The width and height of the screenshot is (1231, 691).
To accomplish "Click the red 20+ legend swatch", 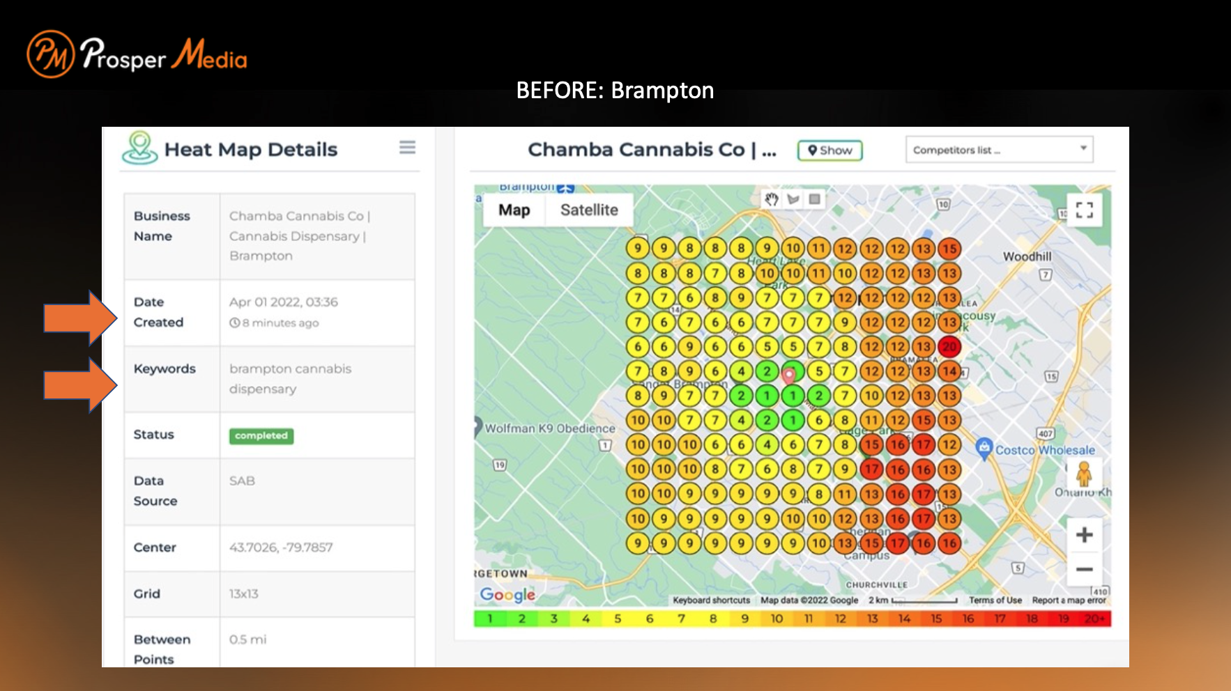I will click(x=1095, y=619).
